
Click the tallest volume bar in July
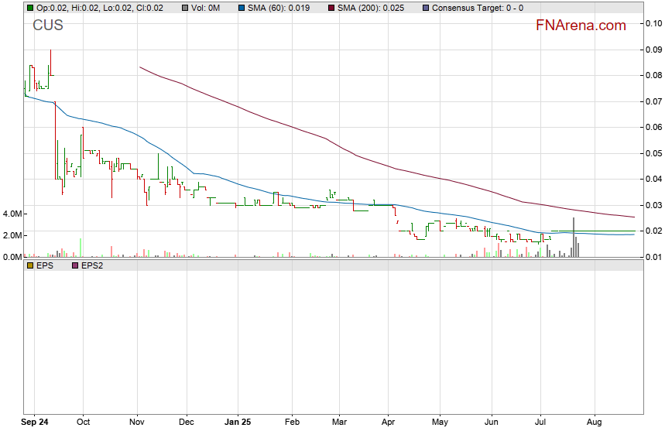[x=574, y=238]
